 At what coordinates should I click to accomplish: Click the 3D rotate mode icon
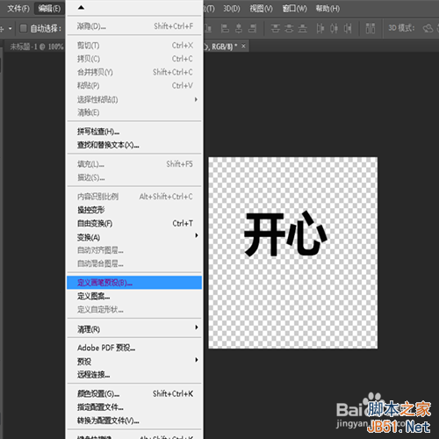(428, 28)
